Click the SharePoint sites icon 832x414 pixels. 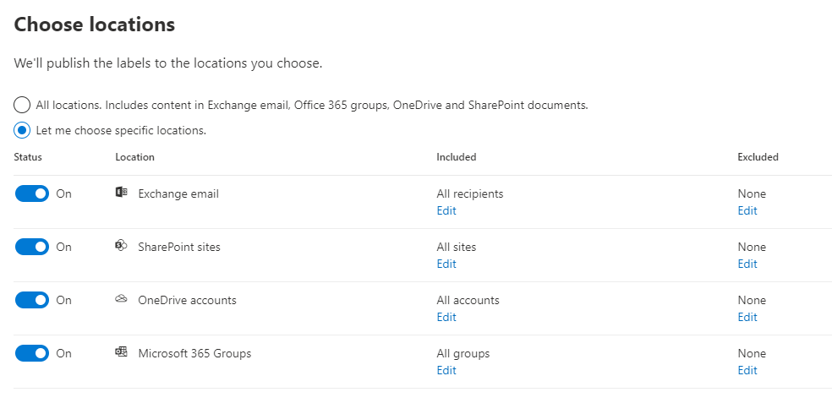pyautogui.click(x=121, y=247)
